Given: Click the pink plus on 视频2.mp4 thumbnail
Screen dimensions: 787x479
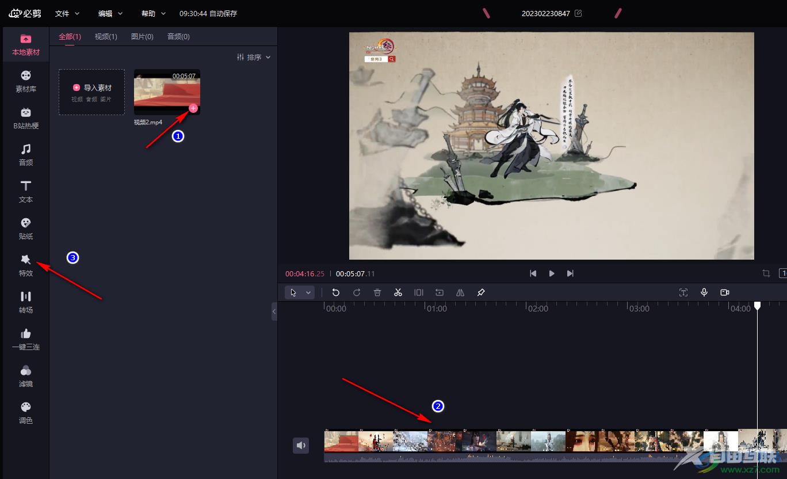Looking at the screenshot, I should tap(193, 108).
